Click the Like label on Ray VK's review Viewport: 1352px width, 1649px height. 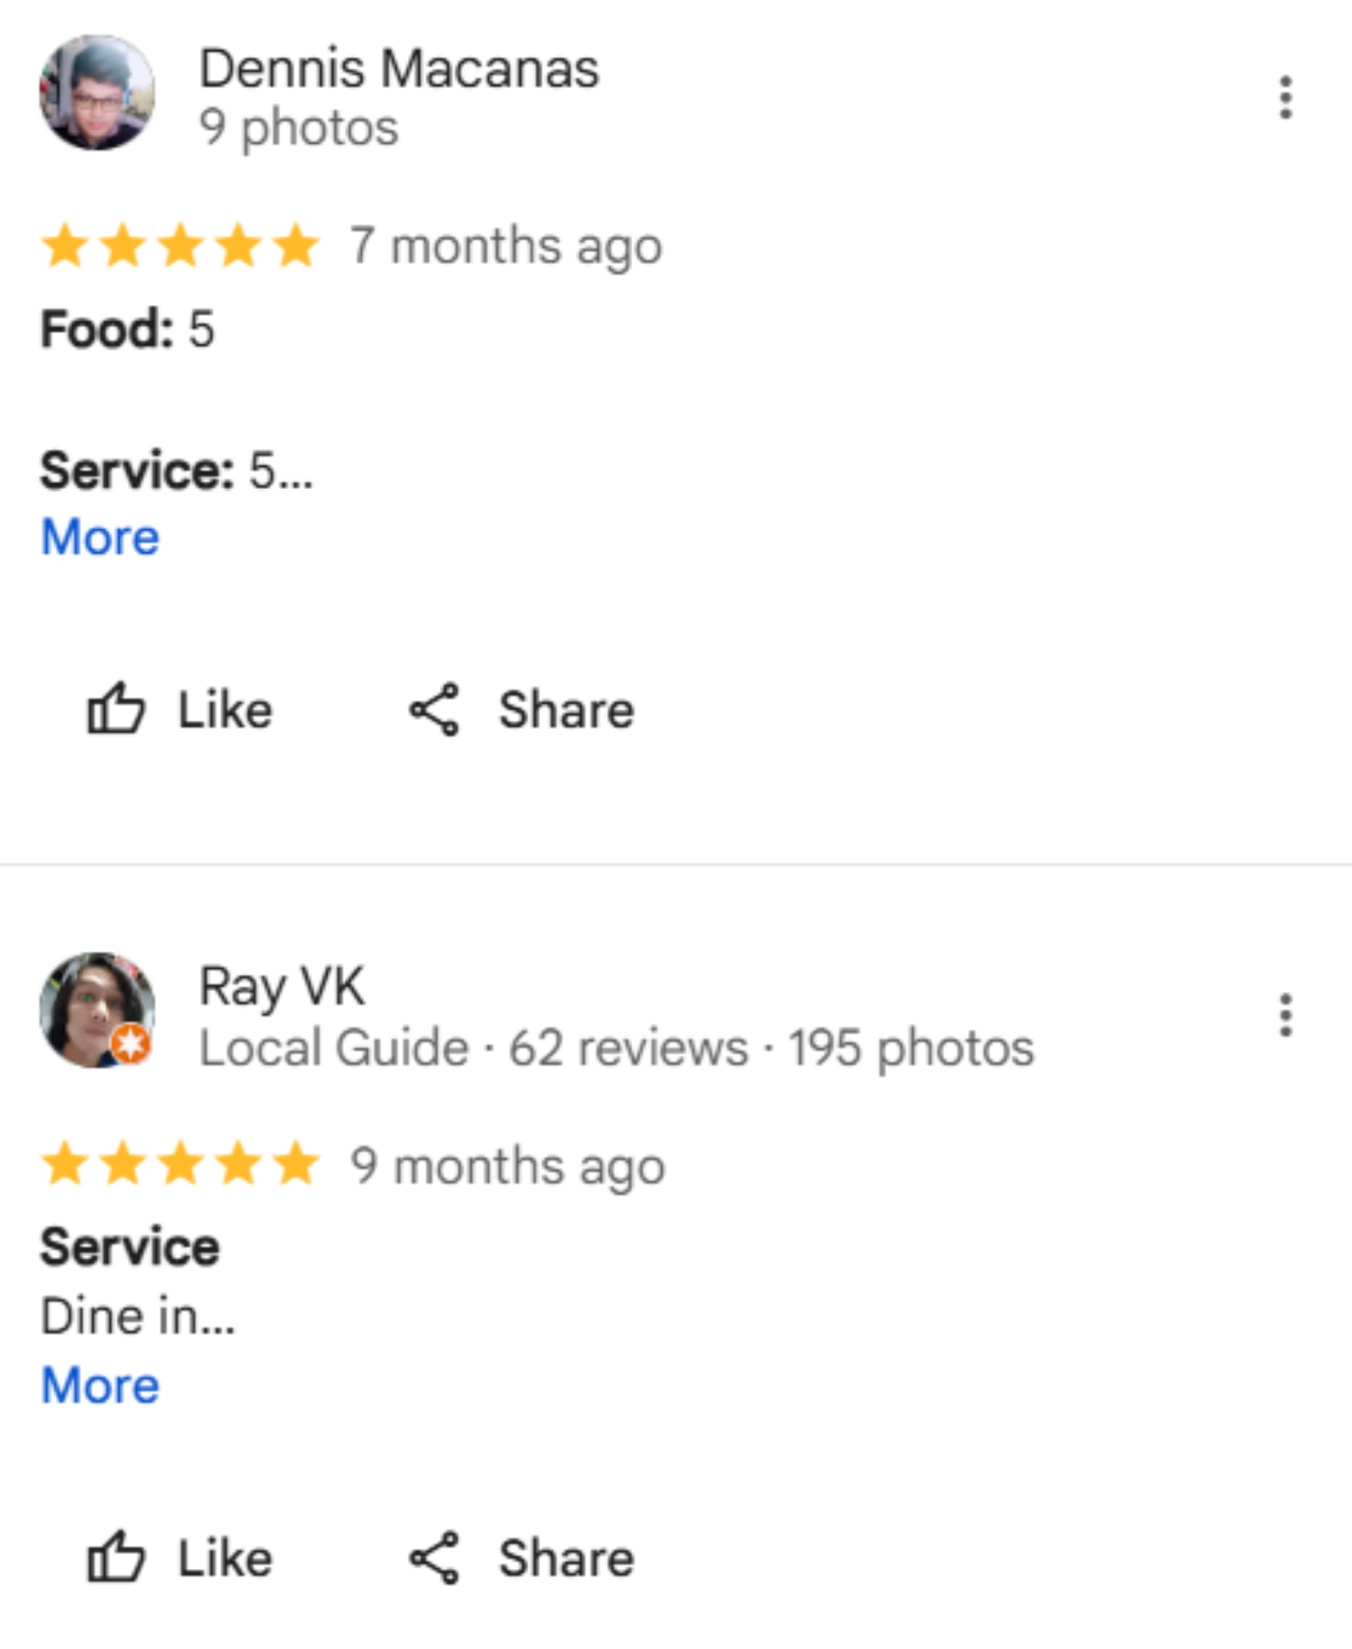225,1559
